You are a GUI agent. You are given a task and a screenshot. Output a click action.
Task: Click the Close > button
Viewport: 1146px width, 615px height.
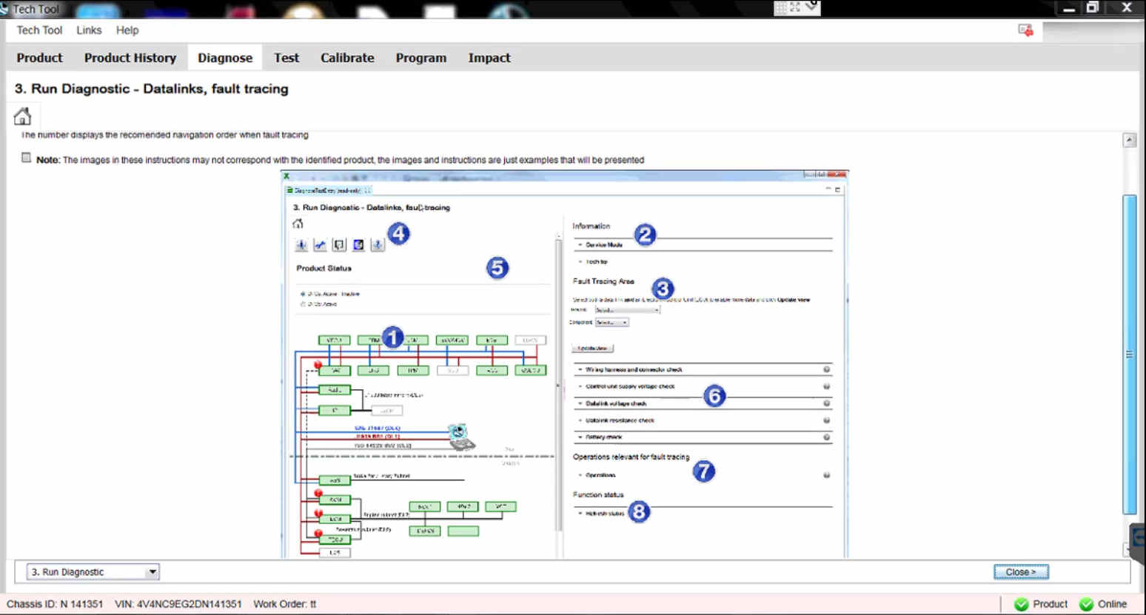click(x=1021, y=572)
